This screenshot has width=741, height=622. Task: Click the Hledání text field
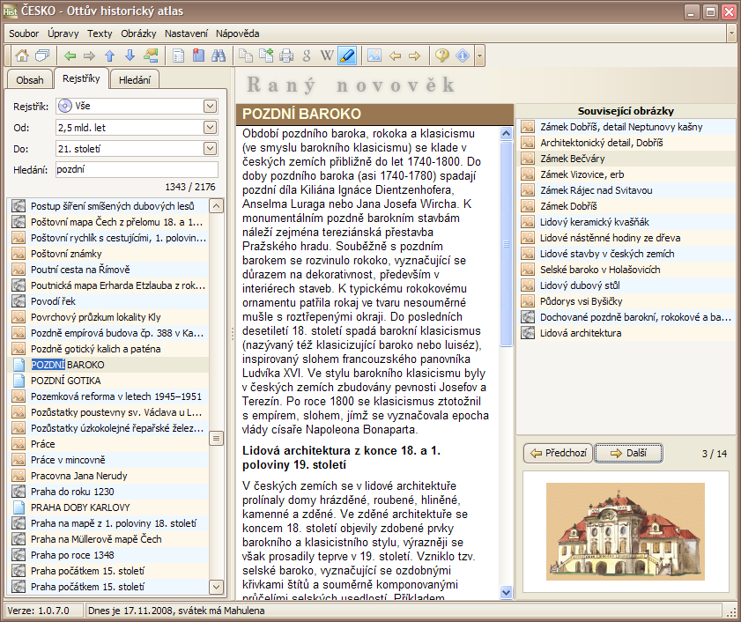(136, 169)
